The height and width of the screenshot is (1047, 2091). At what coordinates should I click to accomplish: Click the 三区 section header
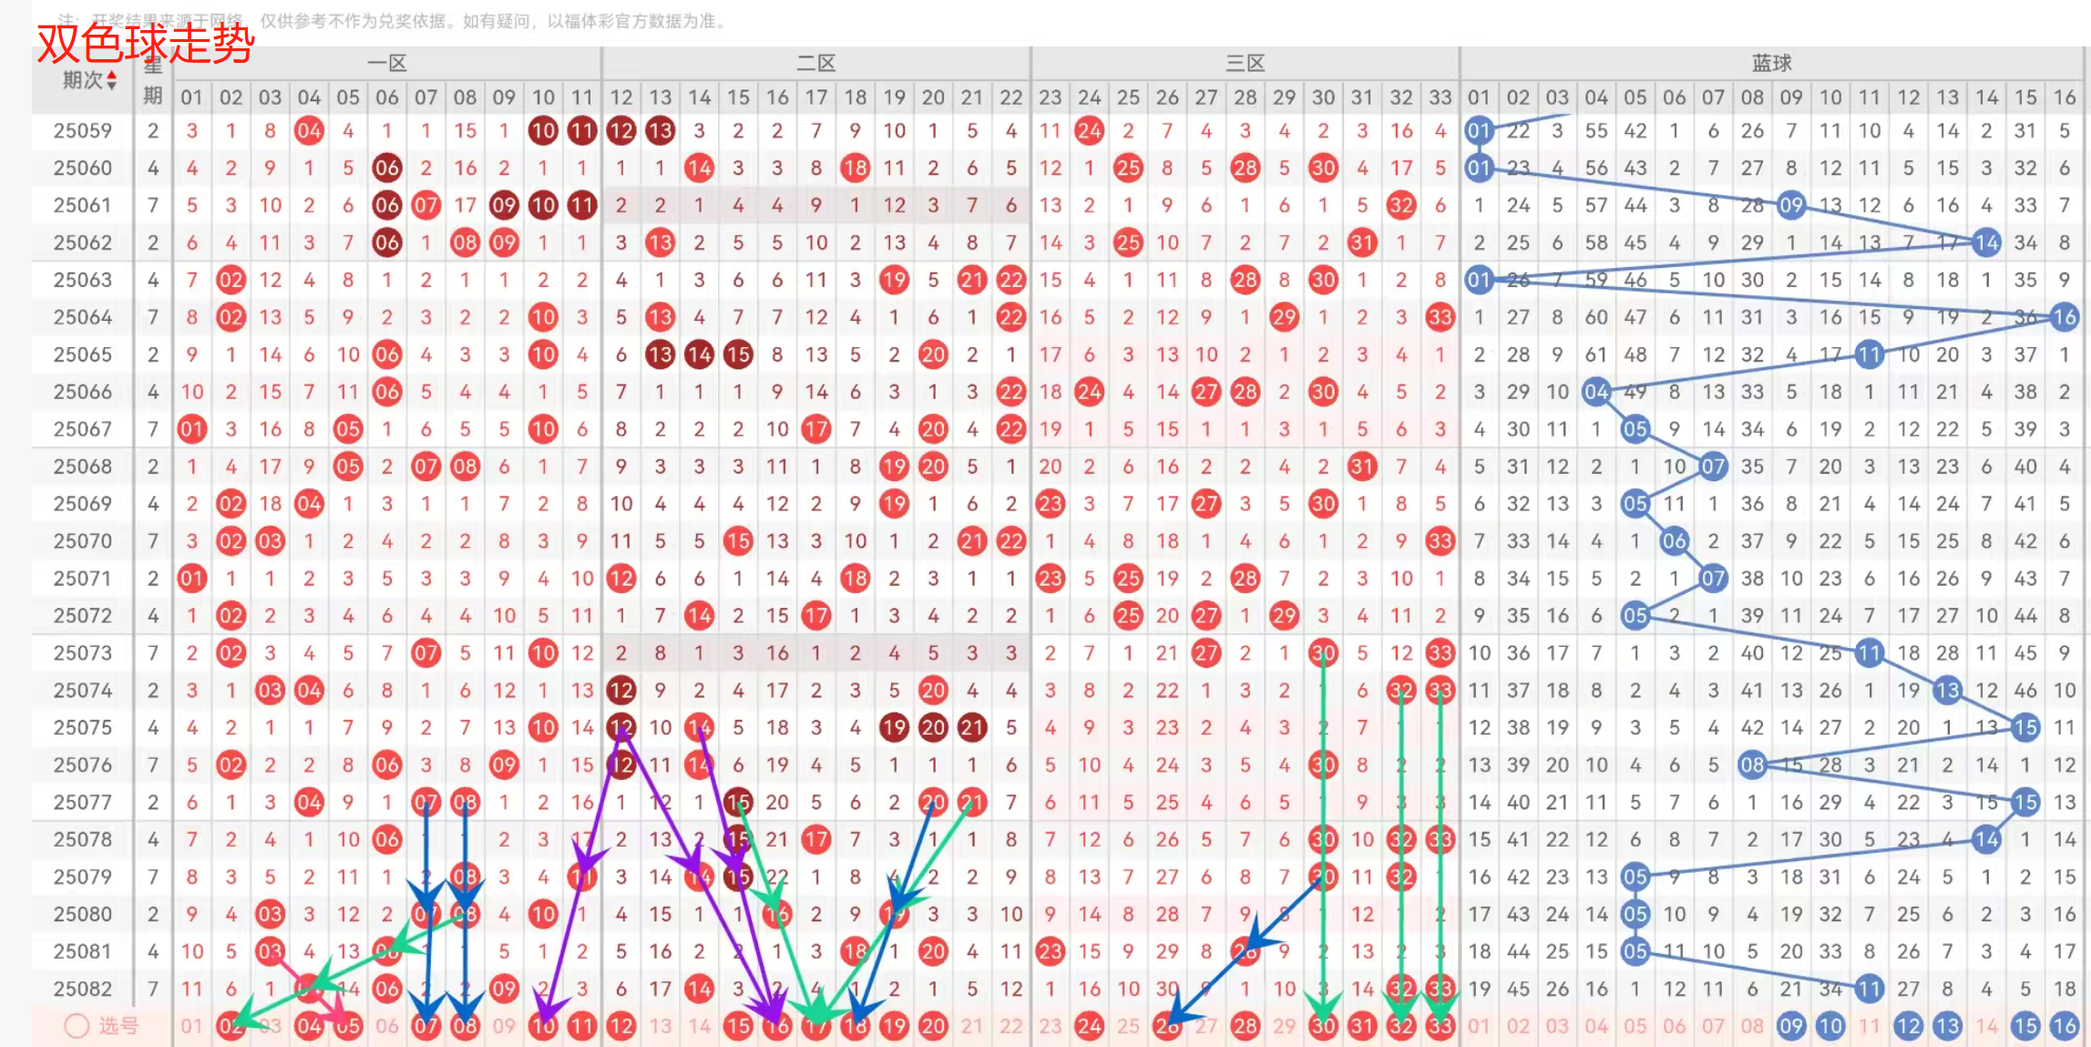coord(1245,63)
